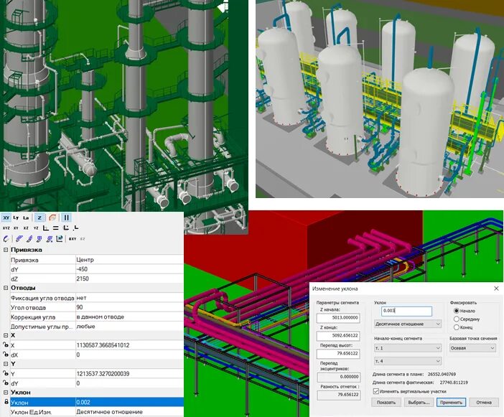Viewport: 504px width, 417px height.
Task: Click the corner-with-globe coordinate system icon
Action: click(x=60, y=239)
